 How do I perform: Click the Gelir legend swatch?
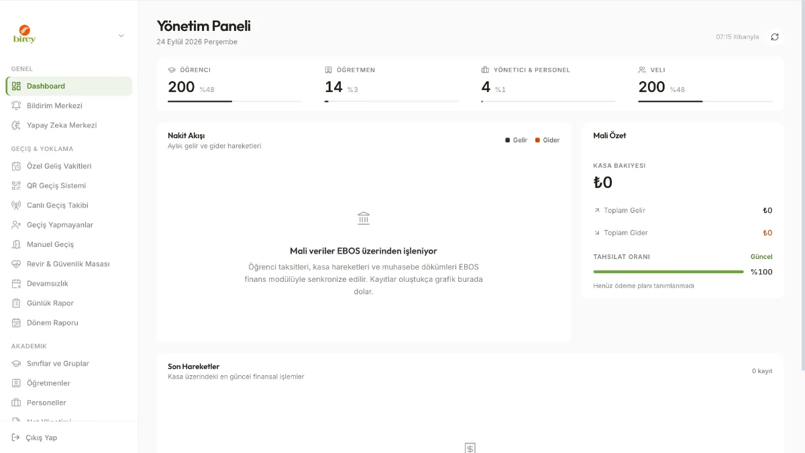tap(507, 140)
